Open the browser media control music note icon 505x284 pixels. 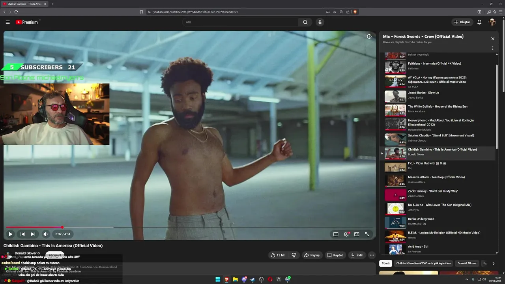point(488,12)
